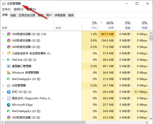Click WeChat (32 位) (3) icon
Image resolution: width=153 pixels, height=124 pixels.
pos(9,60)
